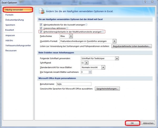Screen dimensions: 158x128
Task: Close the Excel-Optionen dialog
Action: tap(152, 2)
